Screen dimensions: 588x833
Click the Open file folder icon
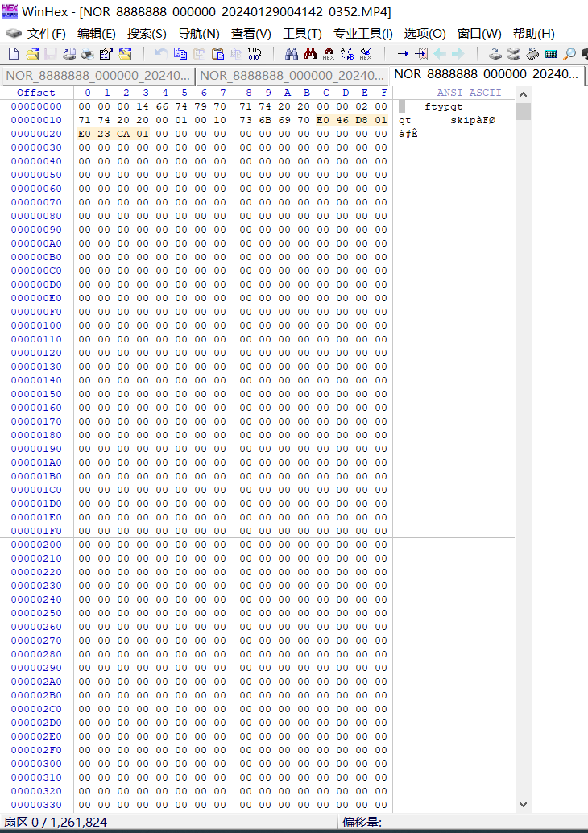pos(32,54)
